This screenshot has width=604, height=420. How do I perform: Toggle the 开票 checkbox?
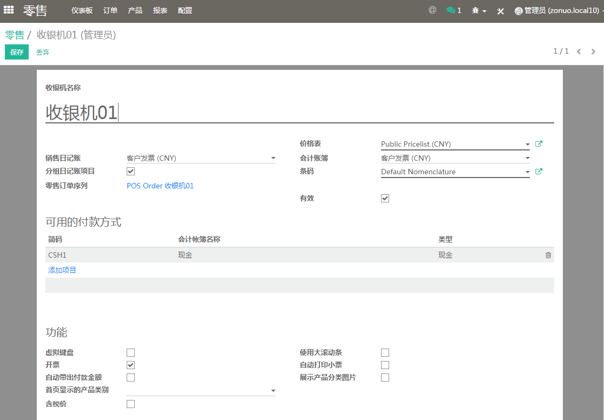point(130,365)
